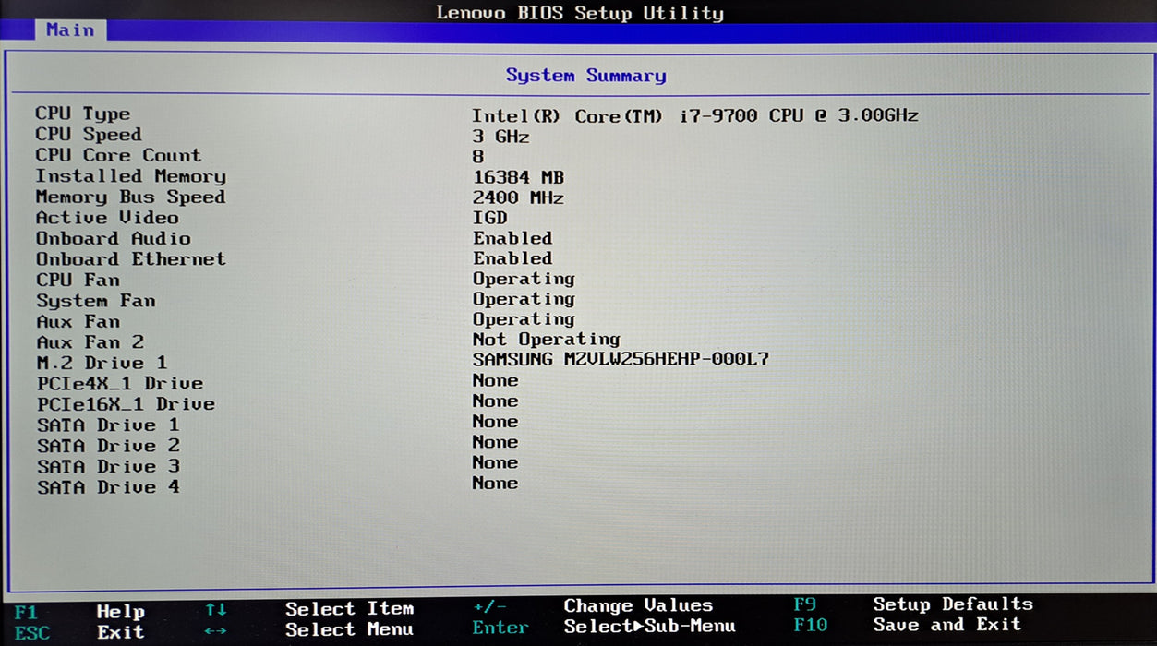Select the "CPU Type" label
The width and height of the screenshot is (1157, 646).
tap(83, 114)
